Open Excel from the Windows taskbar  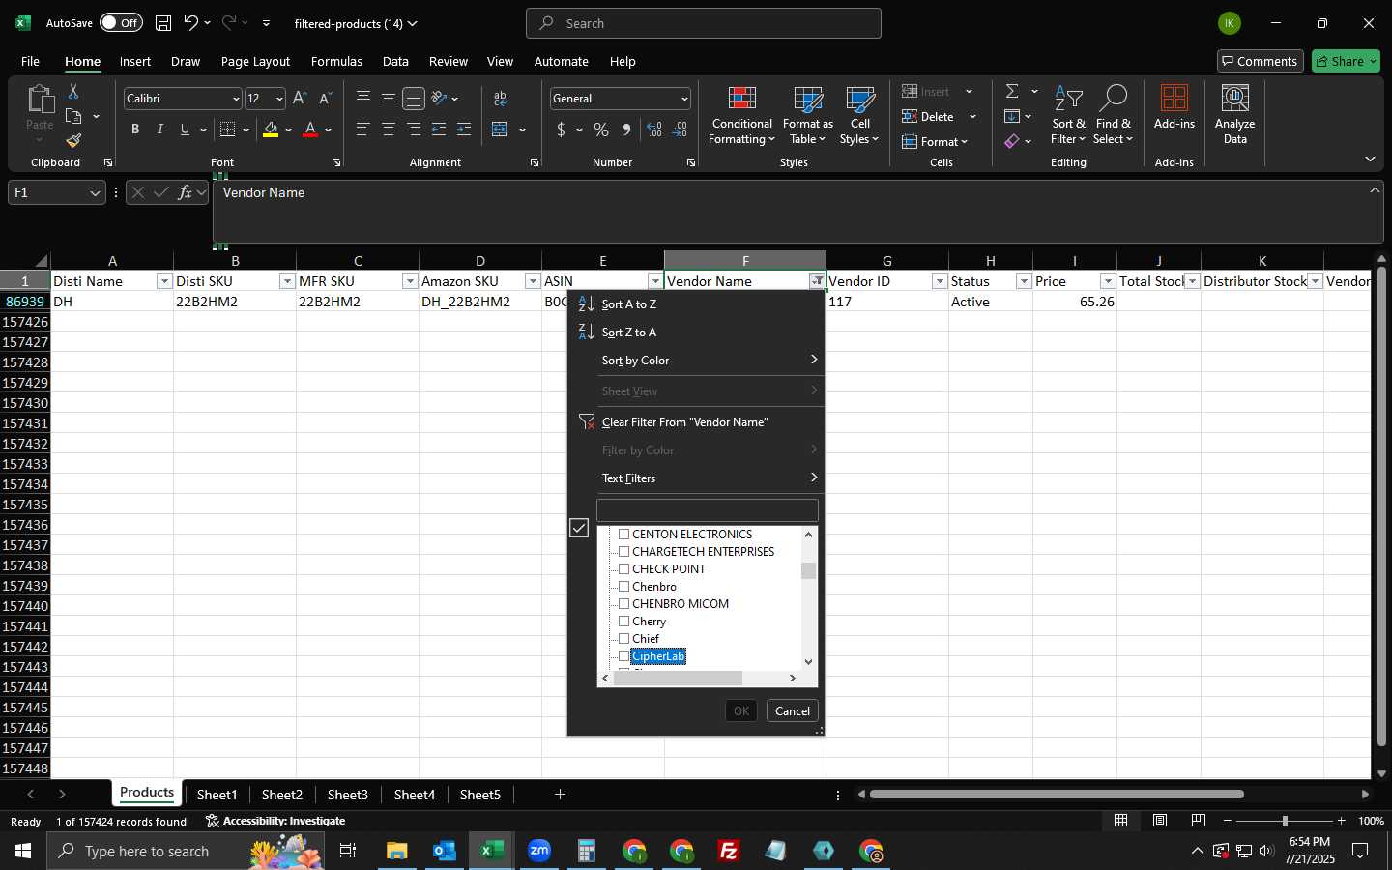pyautogui.click(x=491, y=851)
